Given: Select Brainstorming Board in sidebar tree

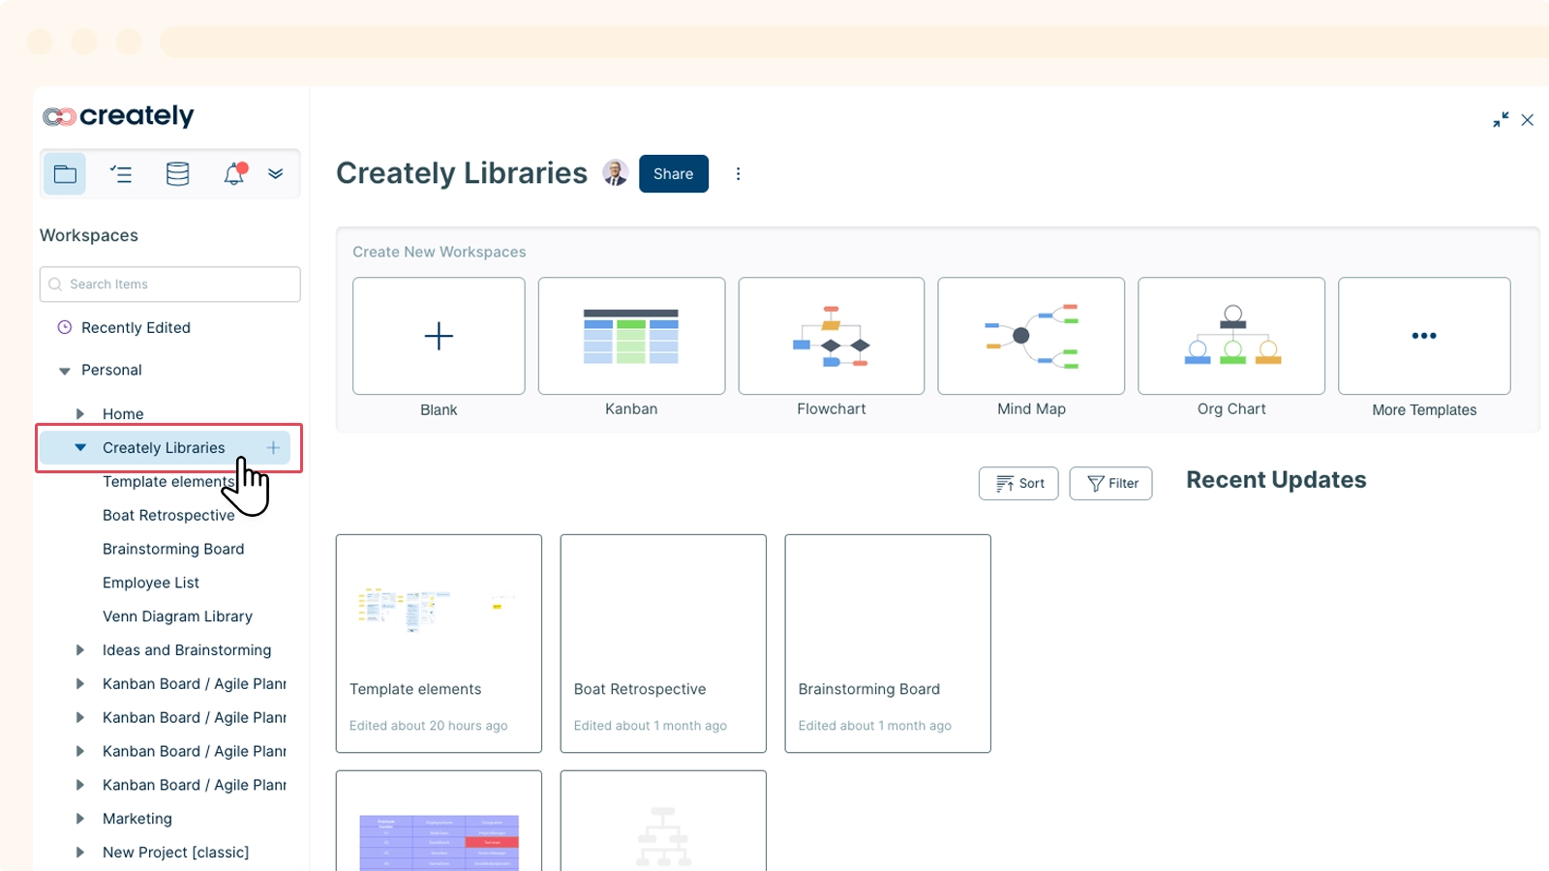Looking at the screenshot, I should click(173, 549).
